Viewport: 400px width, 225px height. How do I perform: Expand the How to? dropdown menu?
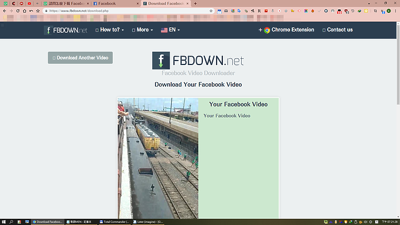(x=109, y=30)
